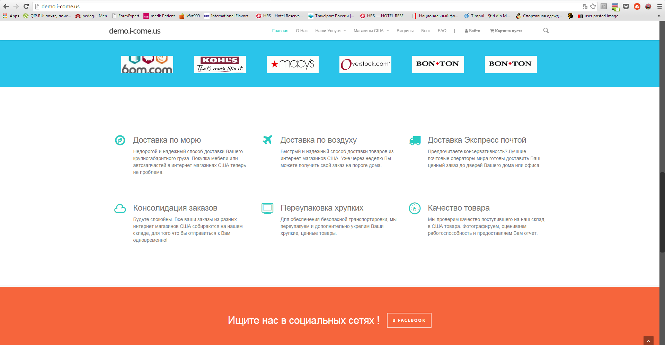
Task: Click the browser reload page icon
Action: point(26,6)
